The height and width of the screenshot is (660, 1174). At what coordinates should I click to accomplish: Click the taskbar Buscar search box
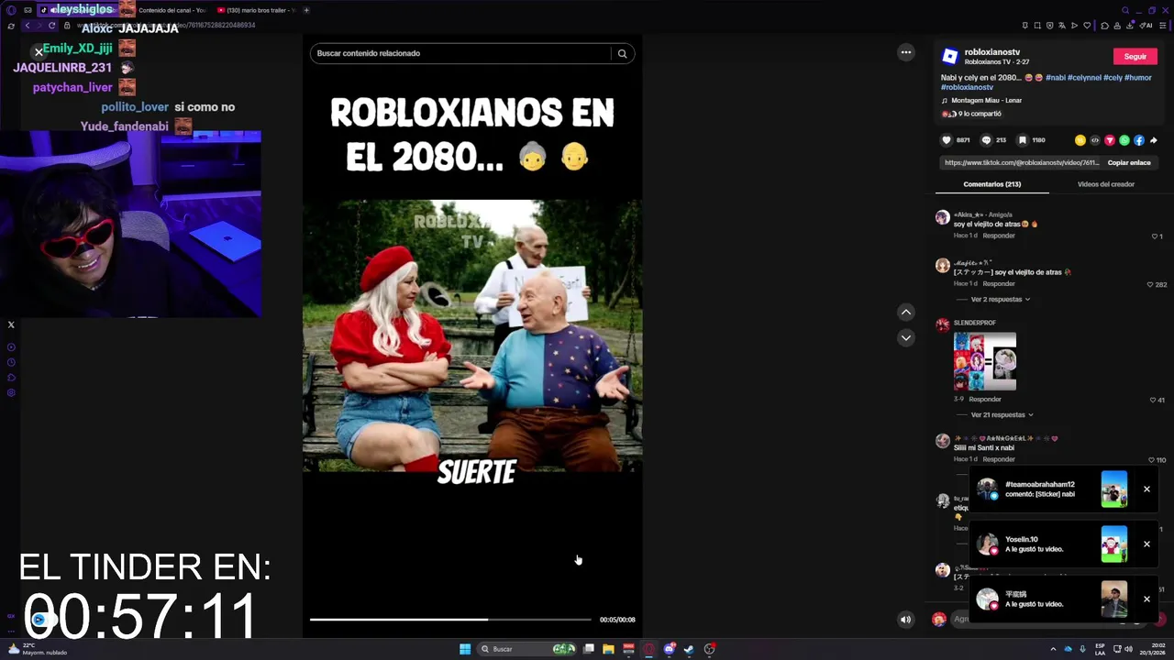click(x=526, y=649)
